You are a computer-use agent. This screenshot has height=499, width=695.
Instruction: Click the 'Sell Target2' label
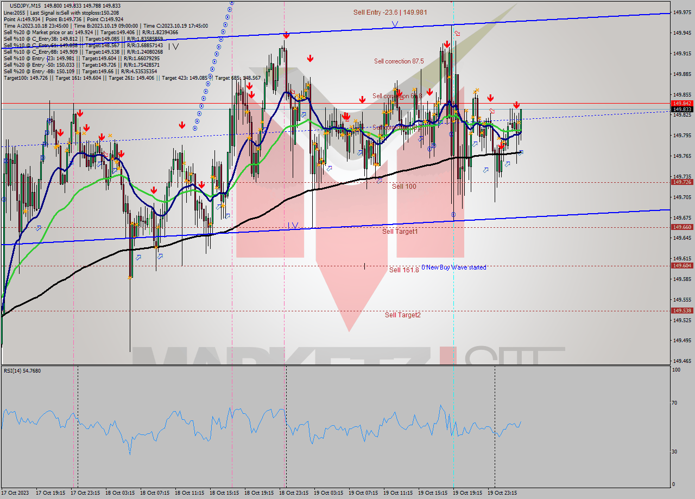click(402, 315)
